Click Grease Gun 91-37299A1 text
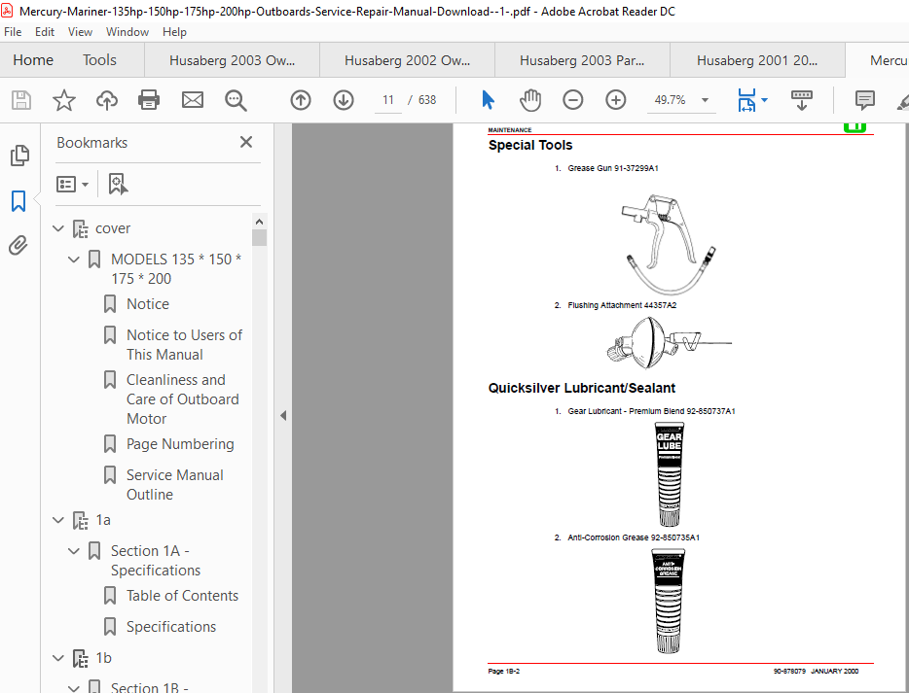Screen dimensions: 909x693 click(x=613, y=168)
